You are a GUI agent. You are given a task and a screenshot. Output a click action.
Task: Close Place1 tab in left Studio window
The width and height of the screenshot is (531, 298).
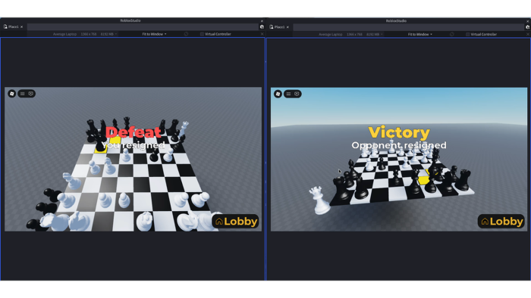[x=22, y=26]
